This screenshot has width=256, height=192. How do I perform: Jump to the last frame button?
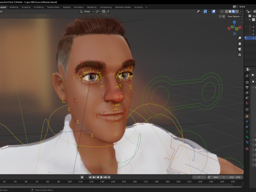coord(109,177)
